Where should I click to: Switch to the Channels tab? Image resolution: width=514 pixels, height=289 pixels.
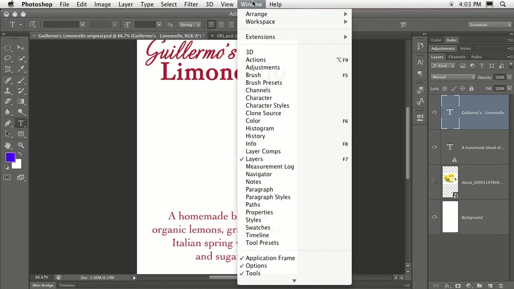[457, 57]
